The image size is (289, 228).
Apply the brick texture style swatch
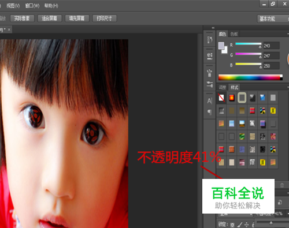[232, 149]
